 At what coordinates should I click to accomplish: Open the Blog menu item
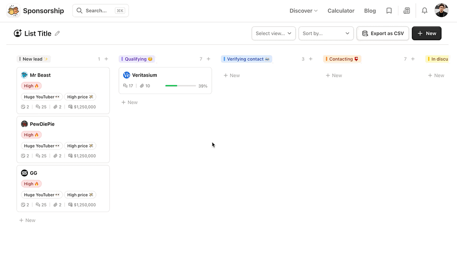[370, 10]
